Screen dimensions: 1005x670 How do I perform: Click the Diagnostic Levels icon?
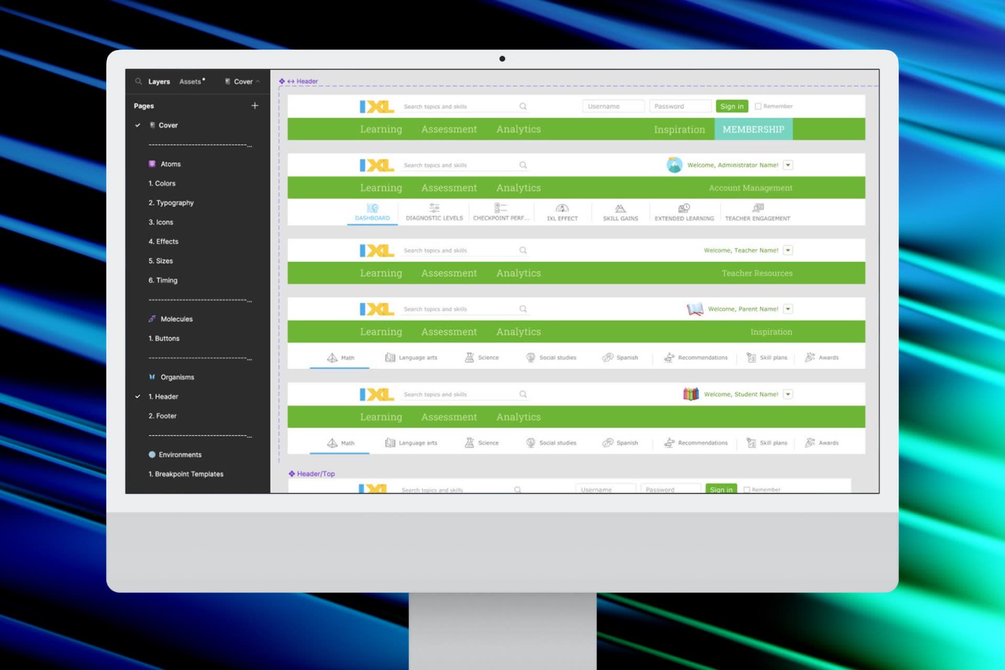coord(434,208)
